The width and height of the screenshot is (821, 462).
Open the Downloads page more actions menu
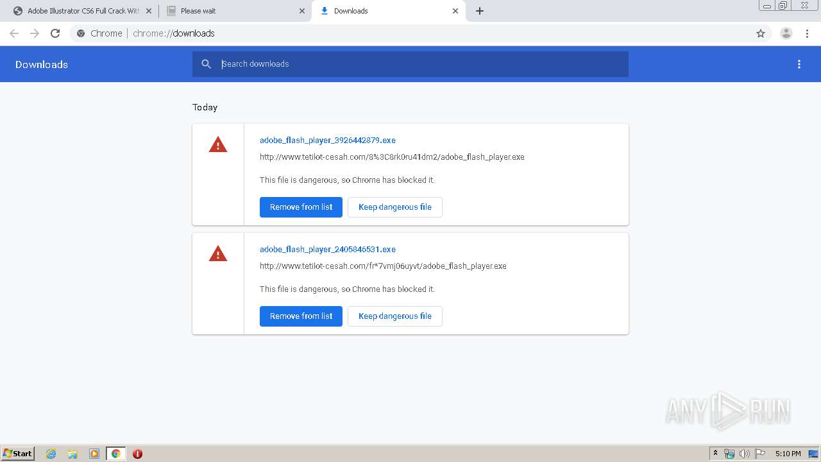(799, 64)
